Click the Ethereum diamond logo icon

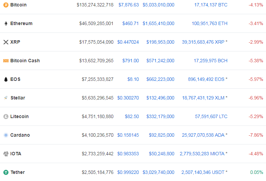pos(6,23)
